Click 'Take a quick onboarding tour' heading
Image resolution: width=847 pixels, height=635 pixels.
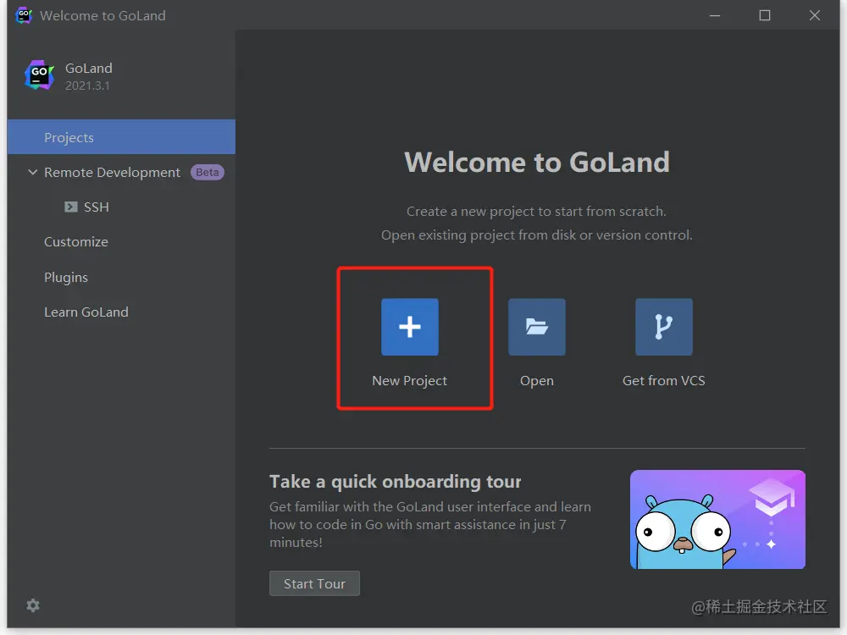[x=395, y=482]
